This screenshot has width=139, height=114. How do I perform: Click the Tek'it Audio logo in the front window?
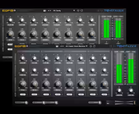pos(126,46)
